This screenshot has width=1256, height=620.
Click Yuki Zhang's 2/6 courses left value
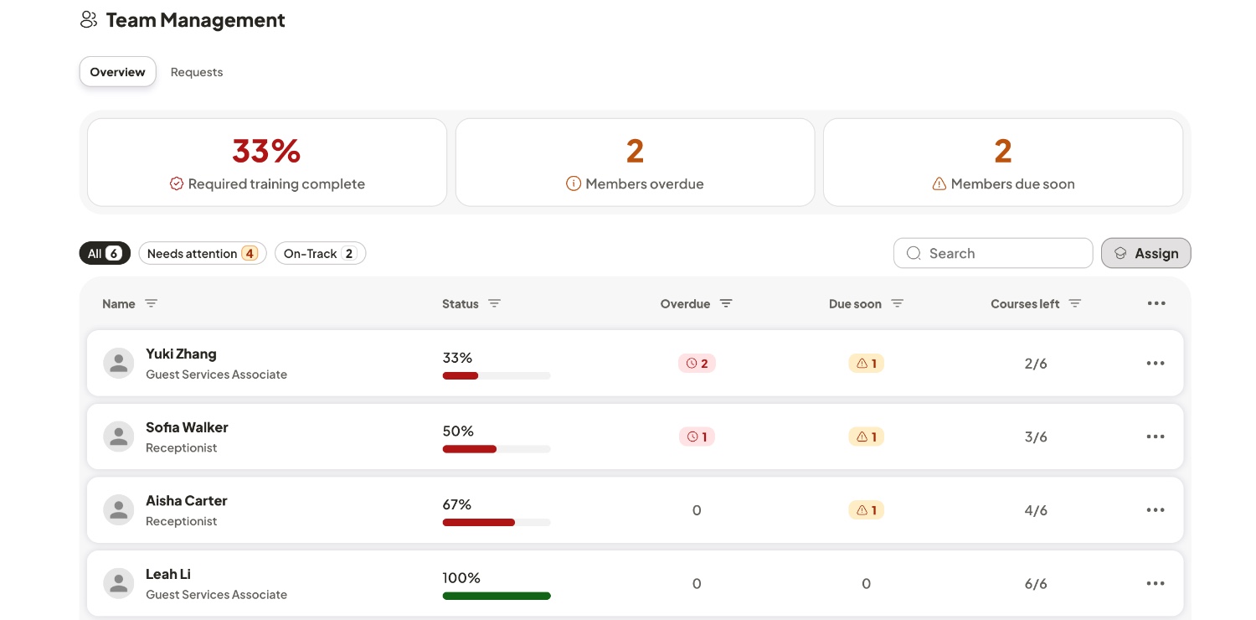click(x=1036, y=363)
